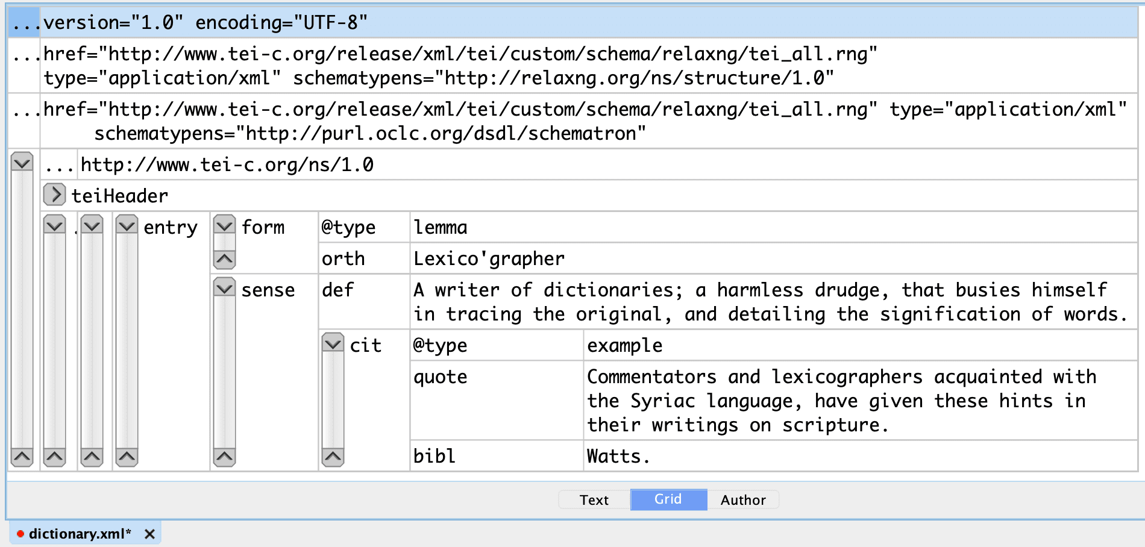Close the dictionary.xml tab
The height and width of the screenshot is (547, 1145).
[150, 534]
